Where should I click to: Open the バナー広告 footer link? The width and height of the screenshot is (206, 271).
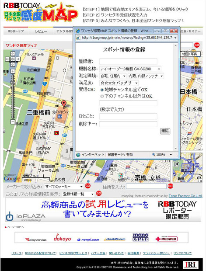tap(98, 253)
